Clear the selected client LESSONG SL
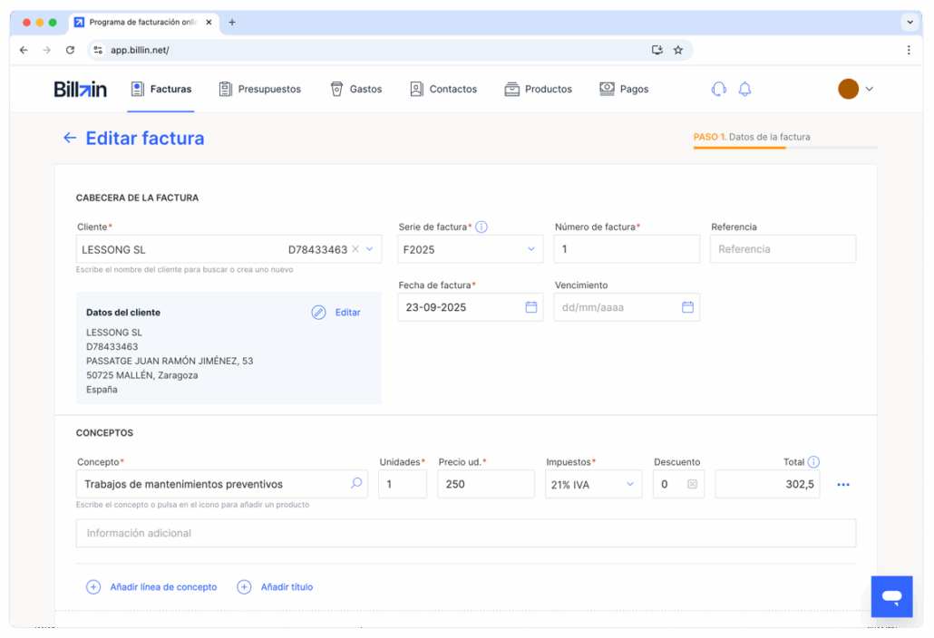This screenshot has width=934, height=638. pos(355,249)
